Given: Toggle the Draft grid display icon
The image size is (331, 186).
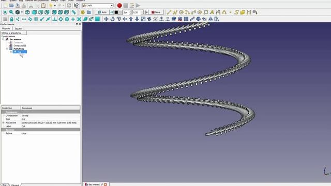Looking at the screenshot, I should pyautogui.click(x=5, y=19).
